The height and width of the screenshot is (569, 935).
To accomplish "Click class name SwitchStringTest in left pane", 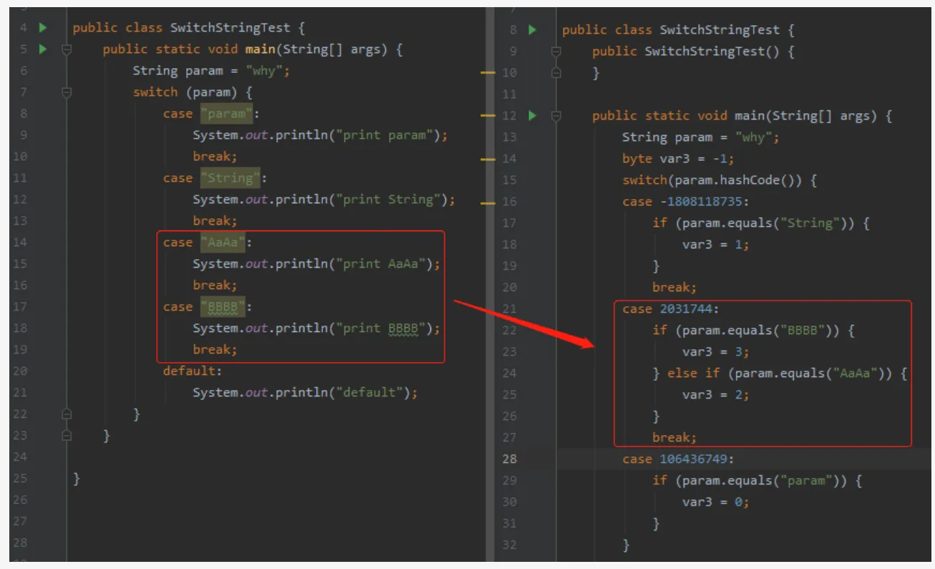I will [230, 28].
